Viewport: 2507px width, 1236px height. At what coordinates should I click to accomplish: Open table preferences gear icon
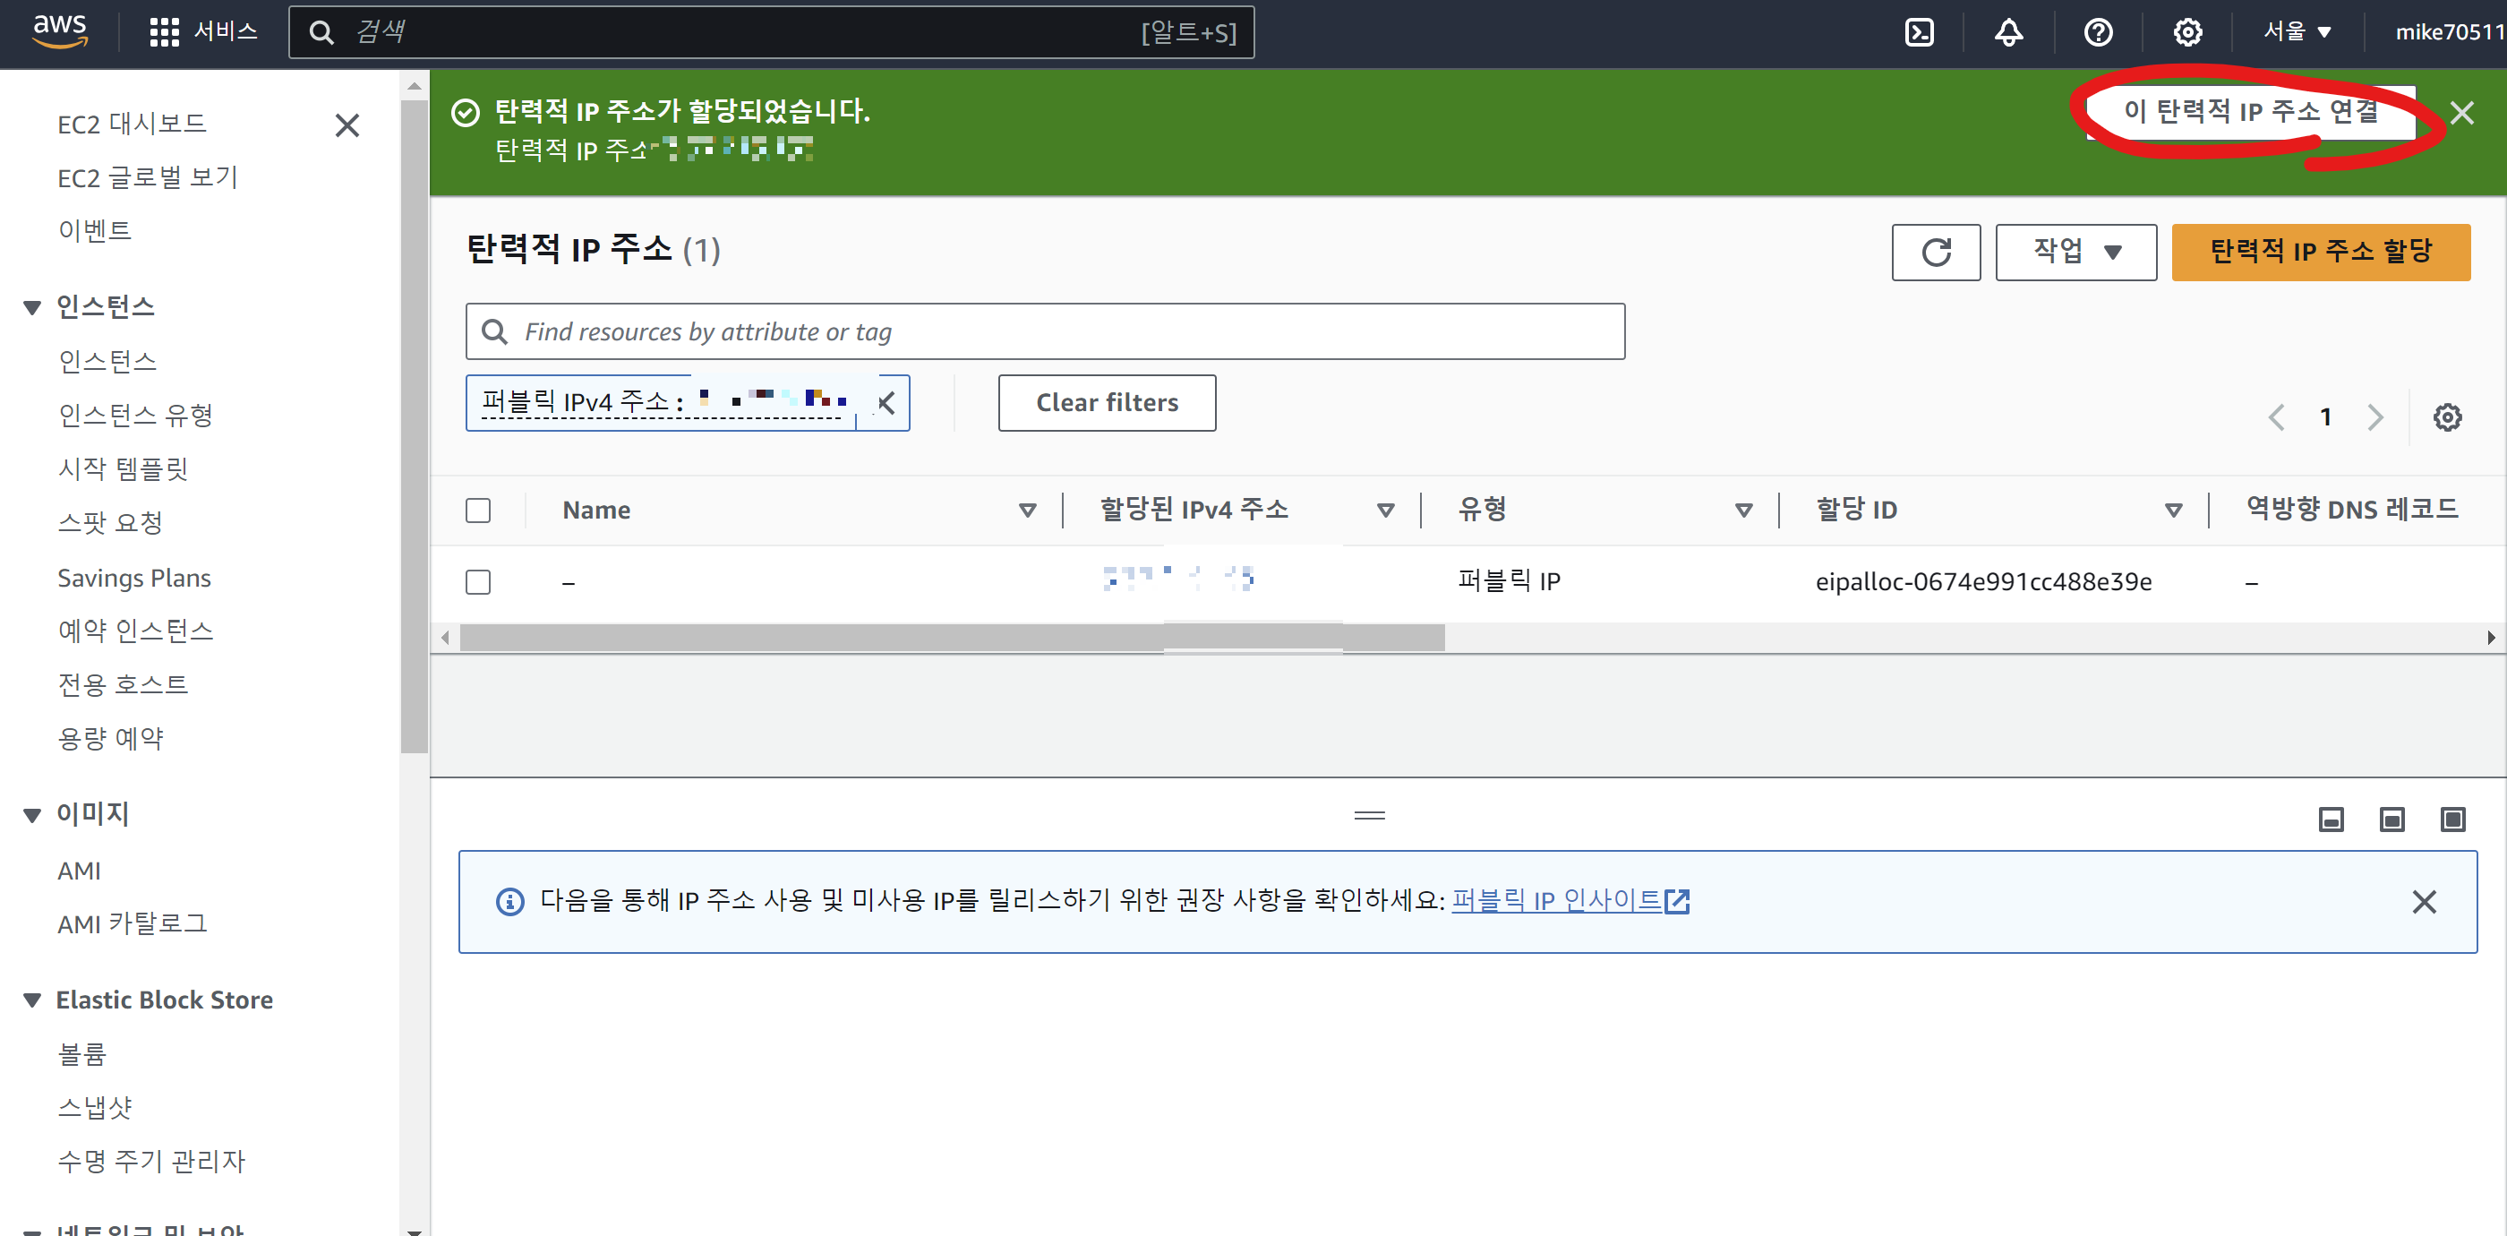tap(2447, 417)
